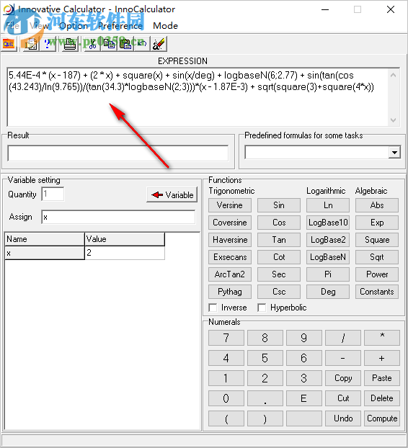Image resolution: width=408 pixels, height=448 pixels.
Task: Click the Sec function button
Action: pos(279,274)
